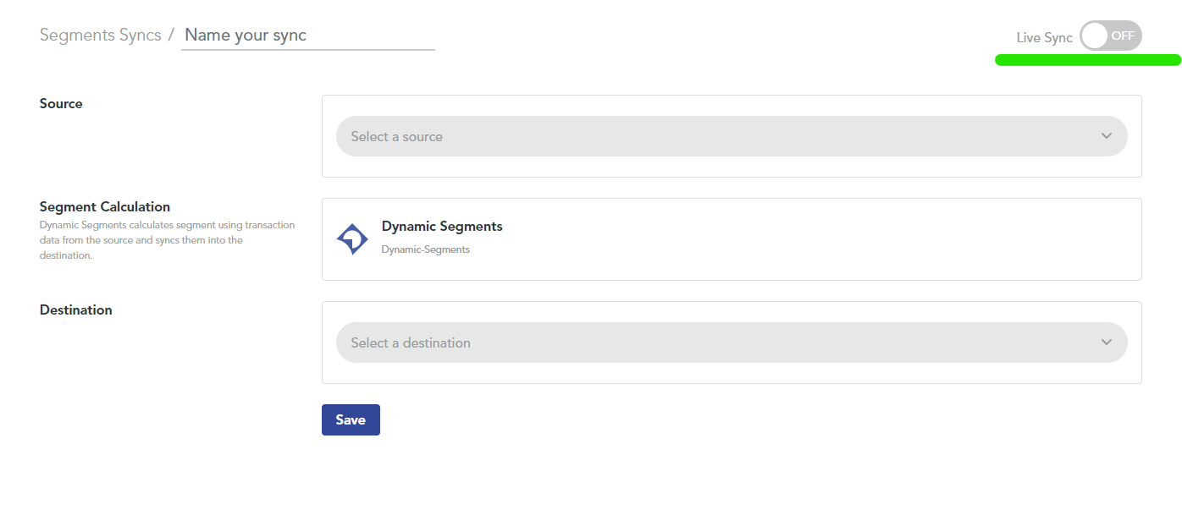Click the Source section heading
Viewport: 1182px width, 515px height.
[61, 104]
